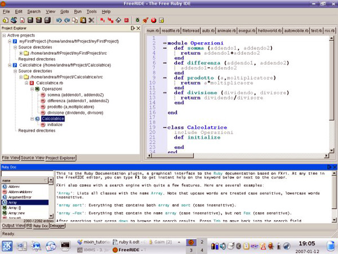Open the Search menu
The width and height of the screenshot is (338, 254).
tap(34, 11)
